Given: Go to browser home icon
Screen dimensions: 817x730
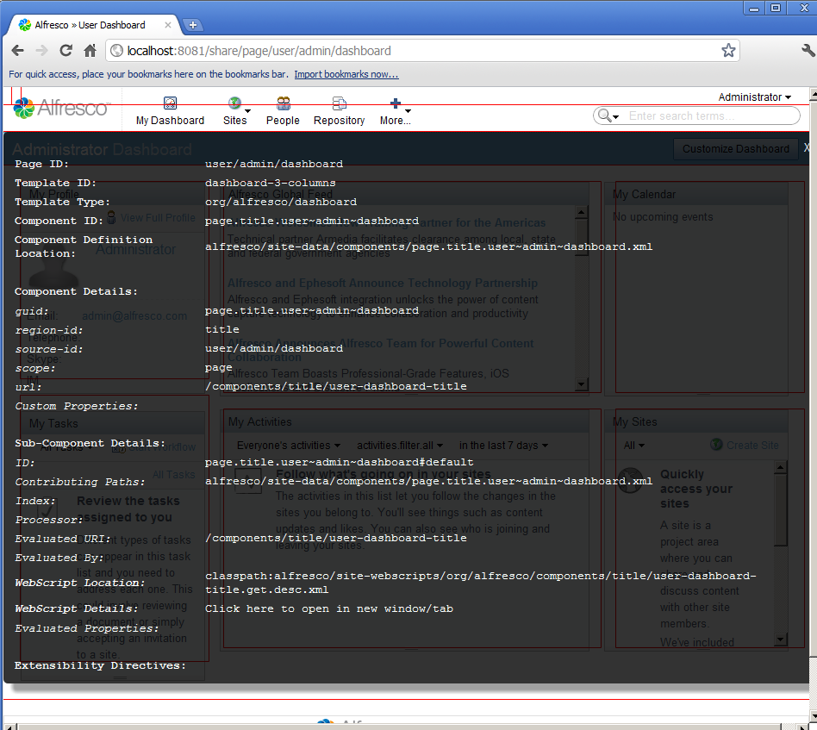Looking at the screenshot, I should coord(89,51).
